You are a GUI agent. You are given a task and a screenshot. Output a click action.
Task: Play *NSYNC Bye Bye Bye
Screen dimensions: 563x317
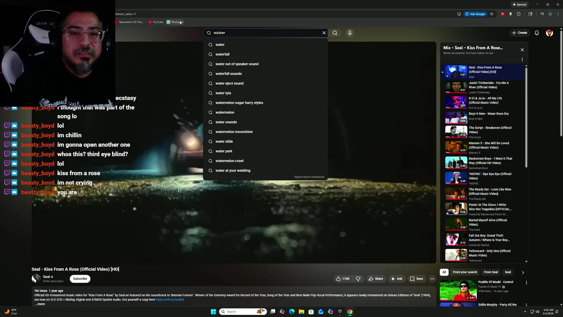[483, 178]
